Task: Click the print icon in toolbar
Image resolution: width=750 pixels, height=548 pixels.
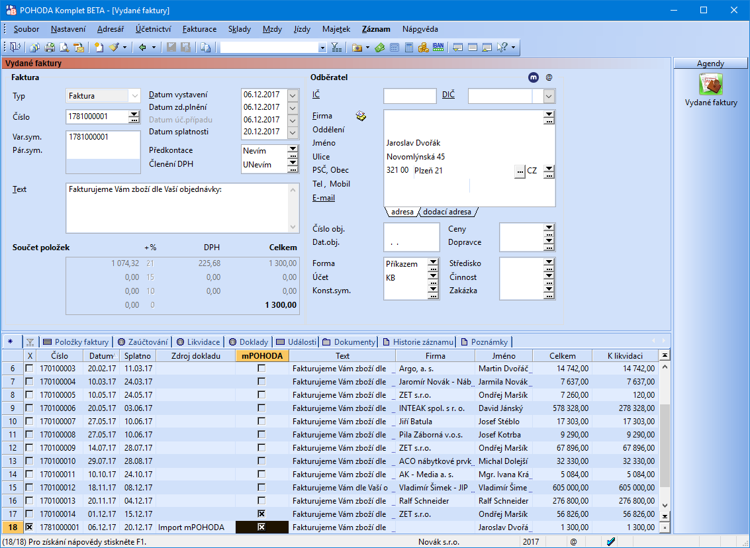Action: 50,48
